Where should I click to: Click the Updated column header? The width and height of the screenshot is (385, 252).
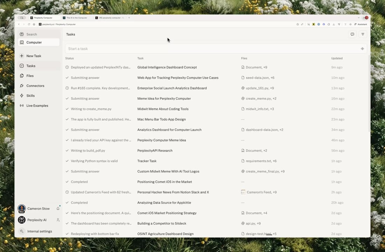click(337, 58)
